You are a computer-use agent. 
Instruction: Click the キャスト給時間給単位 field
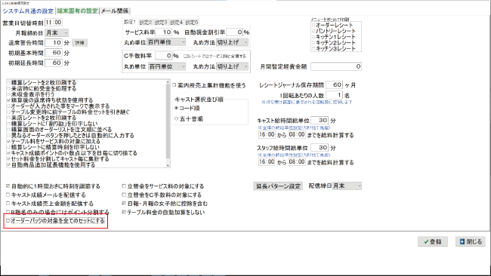click(x=320, y=121)
